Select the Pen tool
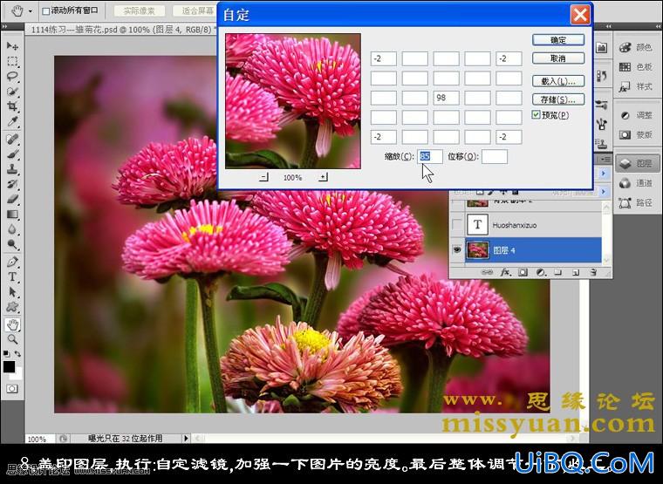This screenshot has width=663, height=484. pyautogui.click(x=12, y=262)
